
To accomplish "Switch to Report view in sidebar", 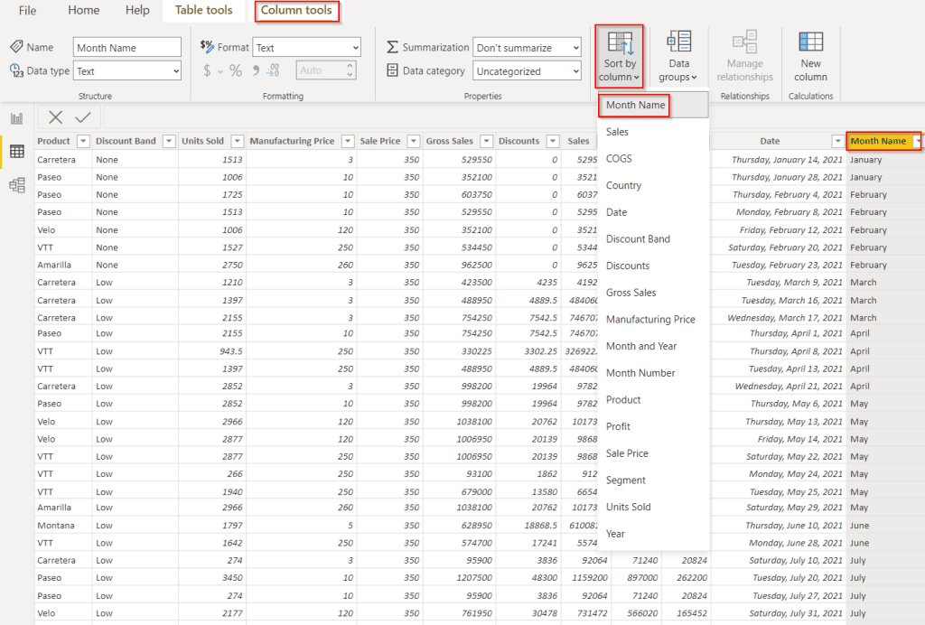I will (17, 118).
